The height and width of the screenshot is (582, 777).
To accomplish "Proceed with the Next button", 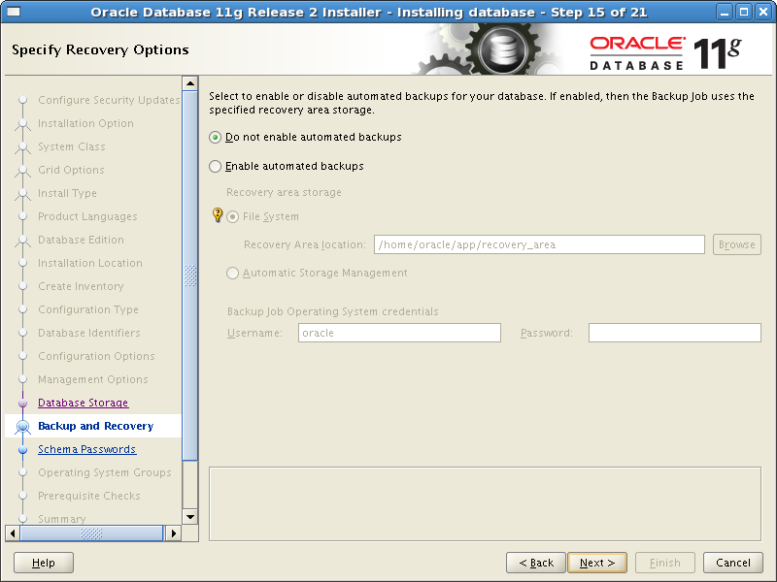I will tap(597, 563).
